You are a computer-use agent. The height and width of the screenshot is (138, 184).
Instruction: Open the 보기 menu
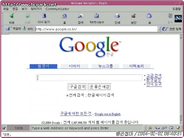24,9
